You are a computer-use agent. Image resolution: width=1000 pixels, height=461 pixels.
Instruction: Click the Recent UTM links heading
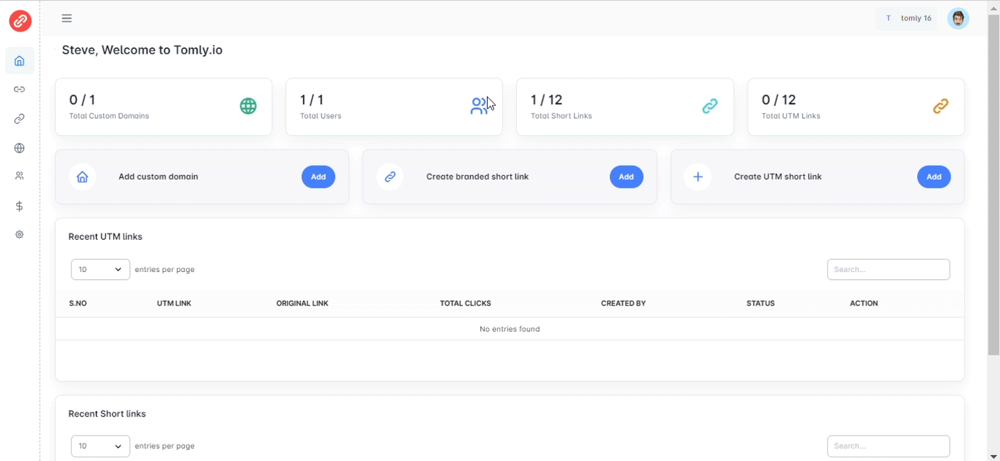105,237
